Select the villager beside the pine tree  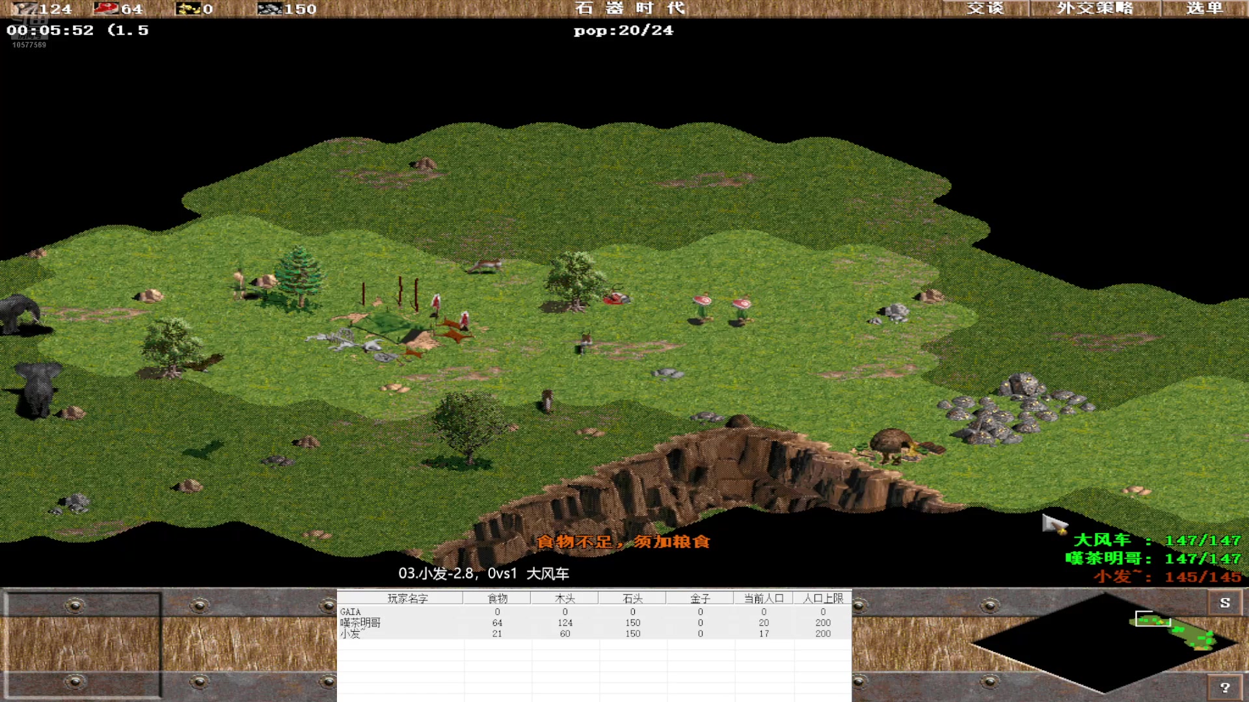(239, 284)
